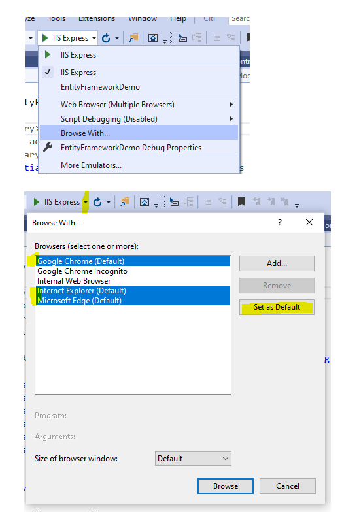
Task: Click the Set as Default button
Action: coord(277,307)
